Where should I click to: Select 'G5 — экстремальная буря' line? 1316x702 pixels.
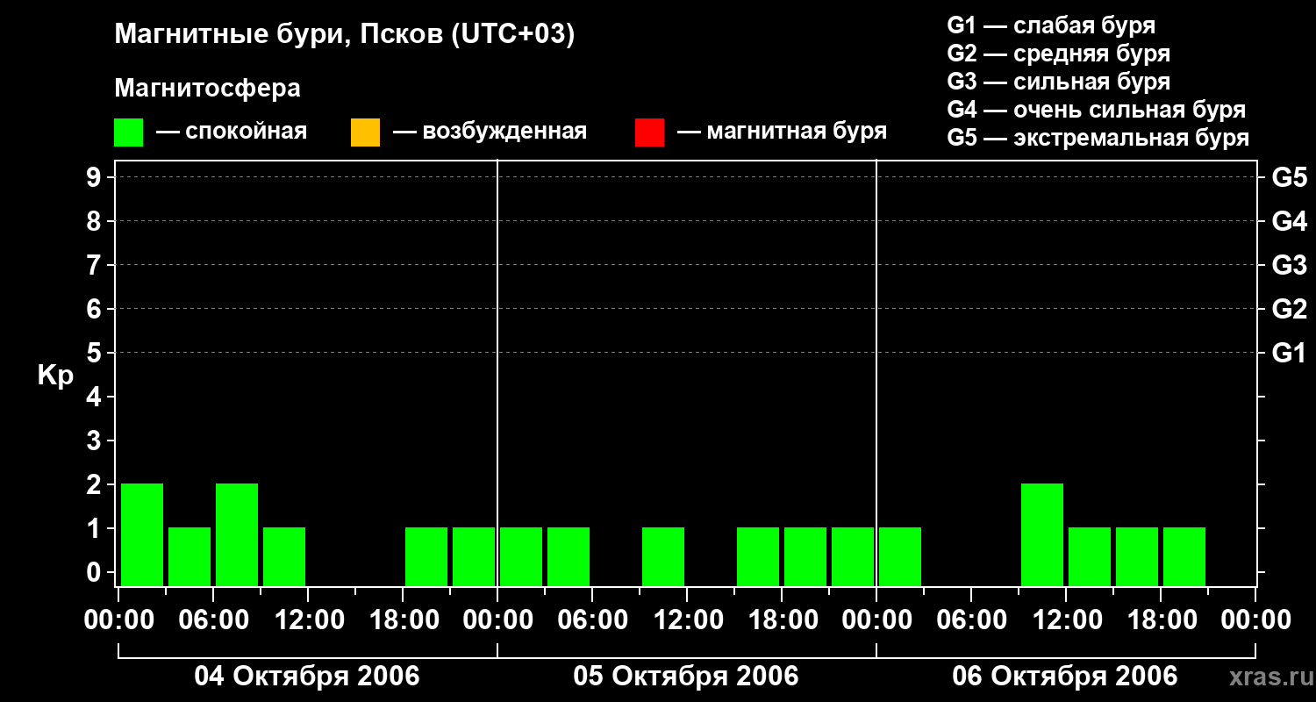coord(1098,138)
